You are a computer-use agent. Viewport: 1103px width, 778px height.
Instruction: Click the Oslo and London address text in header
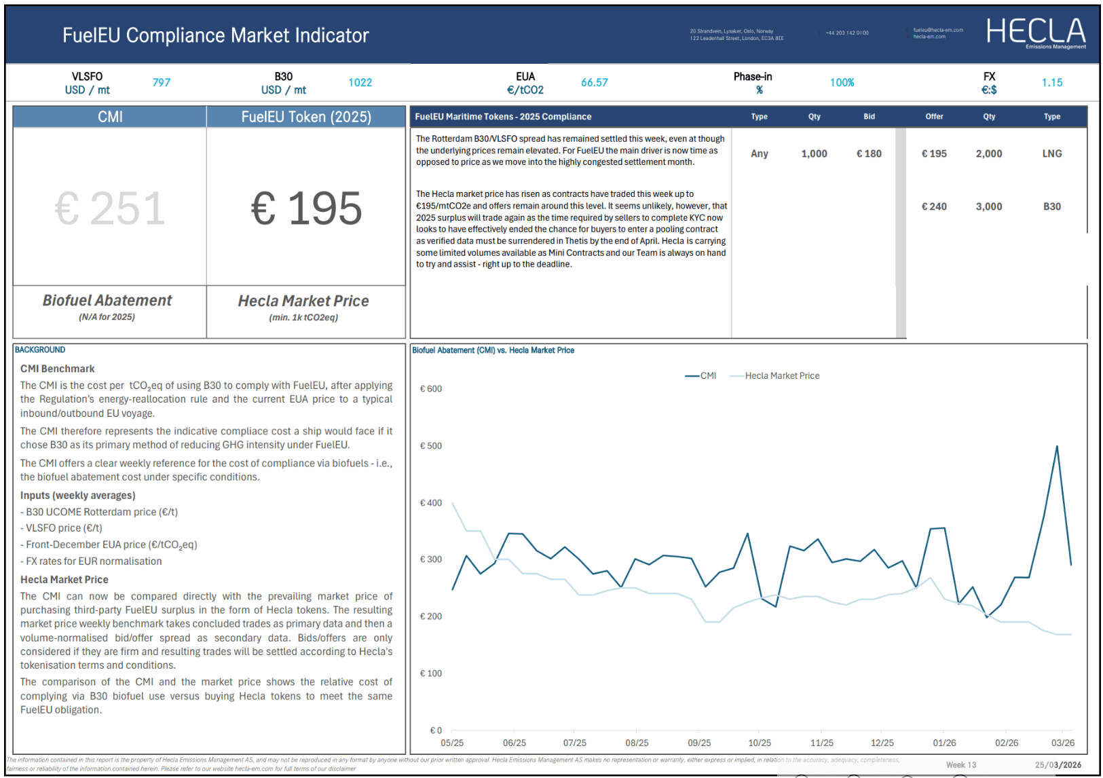click(x=736, y=35)
